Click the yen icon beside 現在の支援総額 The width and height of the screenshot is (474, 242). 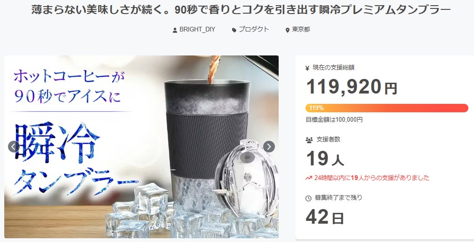pyautogui.click(x=307, y=68)
